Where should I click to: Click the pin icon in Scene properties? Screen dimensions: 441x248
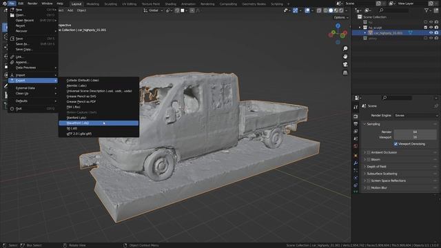(x=436, y=106)
